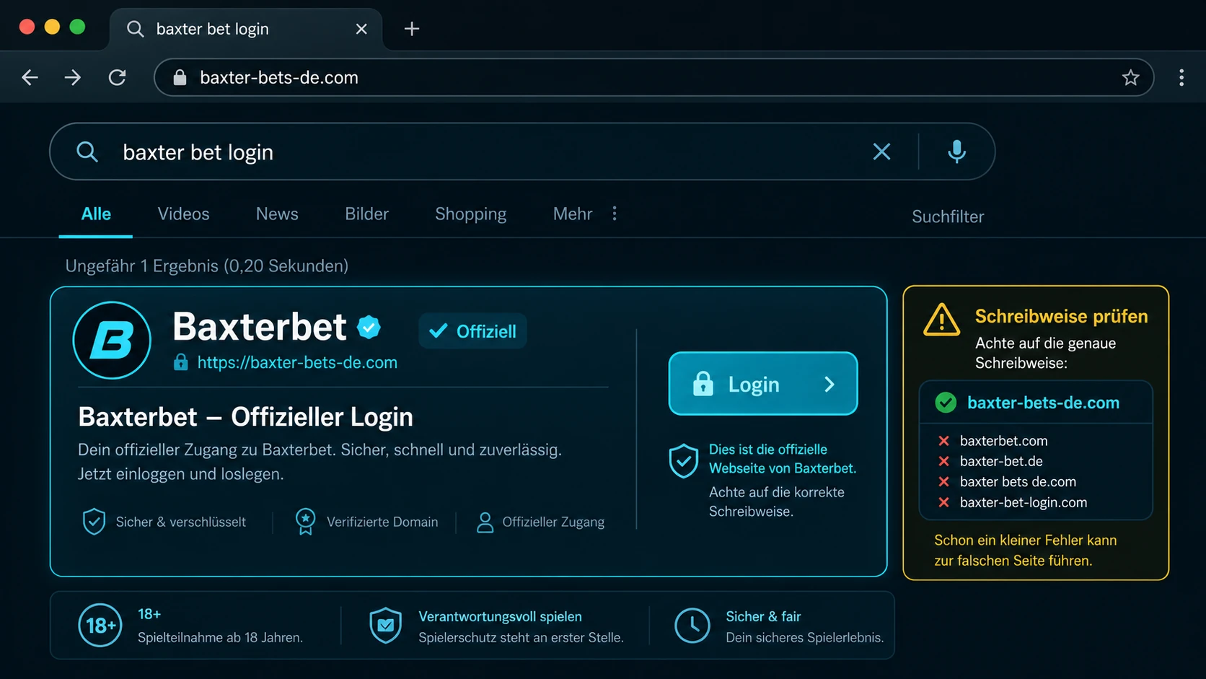This screenshot has height=679, width=1206.
Task: Clear the search query with X icon
Action: click(881, 152)
